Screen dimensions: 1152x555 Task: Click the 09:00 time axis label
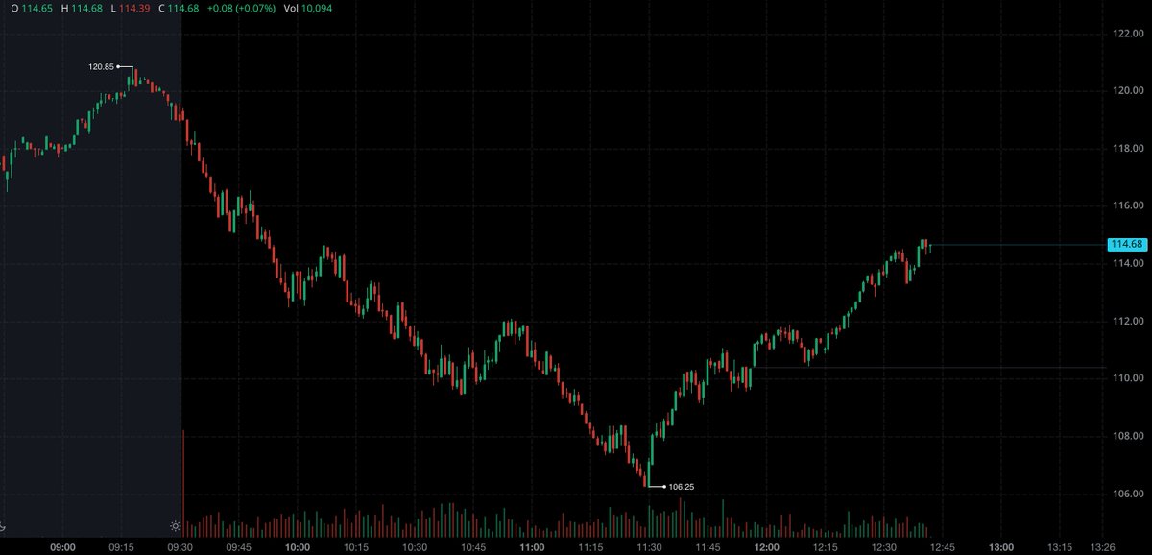point(63,546)
